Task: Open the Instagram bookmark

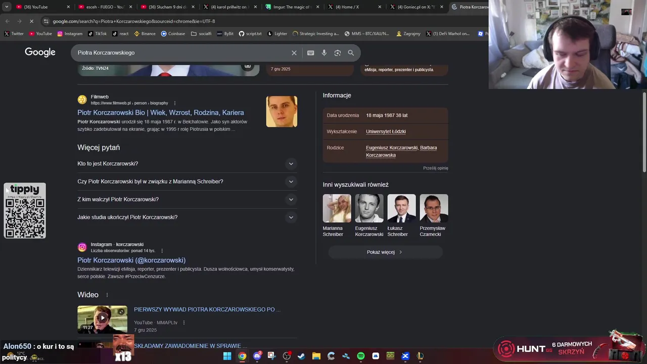Action: (x=70, y=34)
